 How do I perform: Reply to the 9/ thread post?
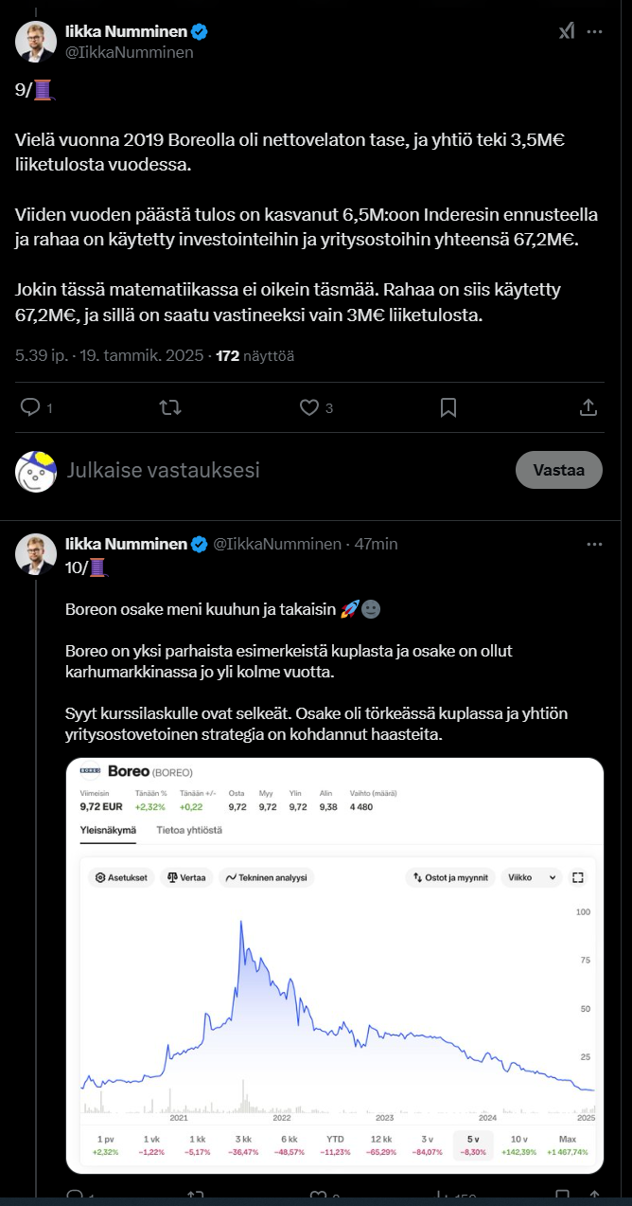point(30,407)
